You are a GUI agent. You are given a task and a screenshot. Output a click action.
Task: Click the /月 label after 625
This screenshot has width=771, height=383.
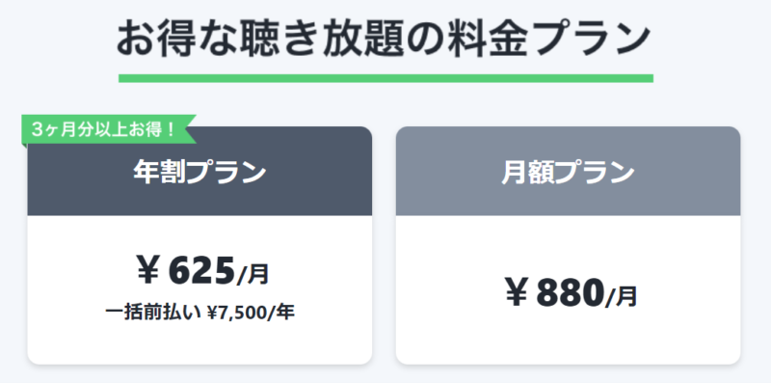tap(253, 275)
